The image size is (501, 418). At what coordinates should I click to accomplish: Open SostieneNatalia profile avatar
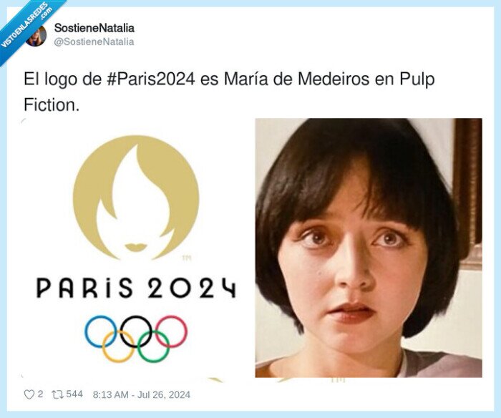(x=36, y=36)
